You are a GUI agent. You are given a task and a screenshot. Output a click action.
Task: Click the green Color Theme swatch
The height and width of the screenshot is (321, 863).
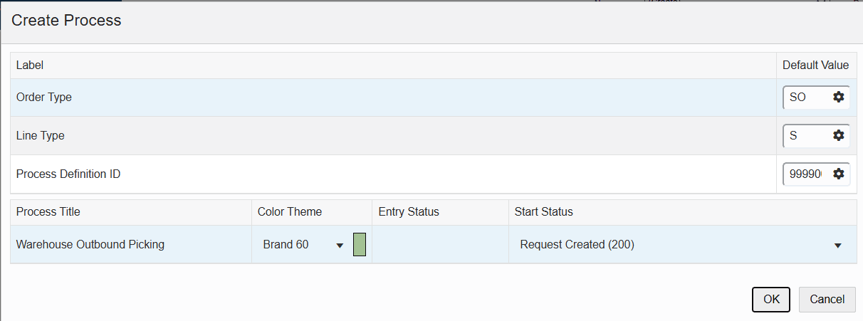360,244
